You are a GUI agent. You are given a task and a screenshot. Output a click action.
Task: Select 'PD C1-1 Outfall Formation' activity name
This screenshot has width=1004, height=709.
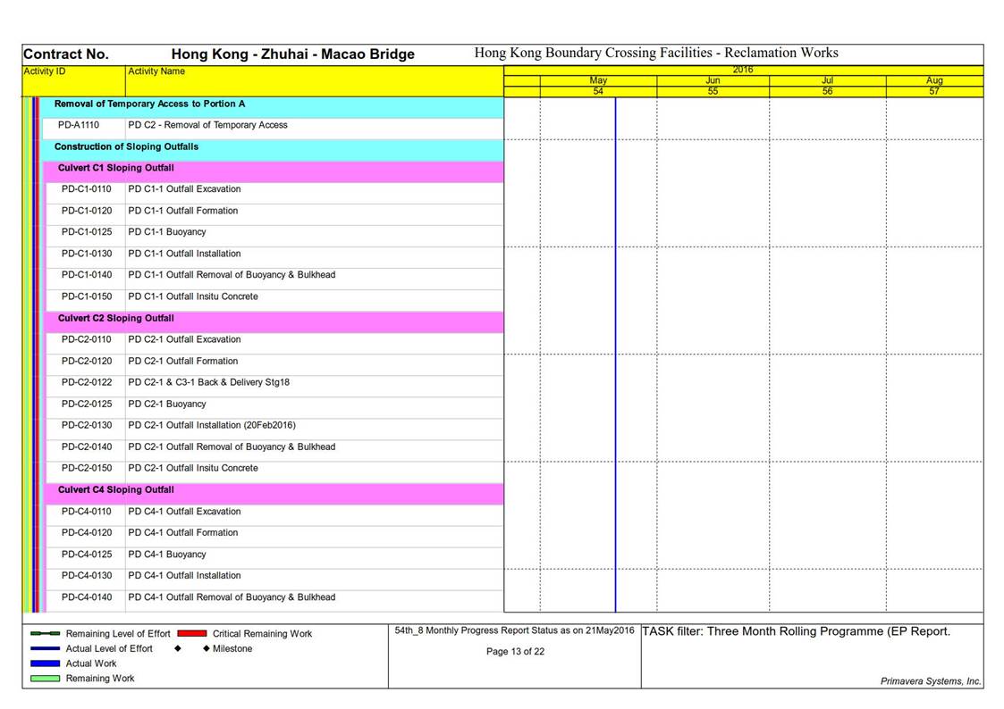click(183, 211)
